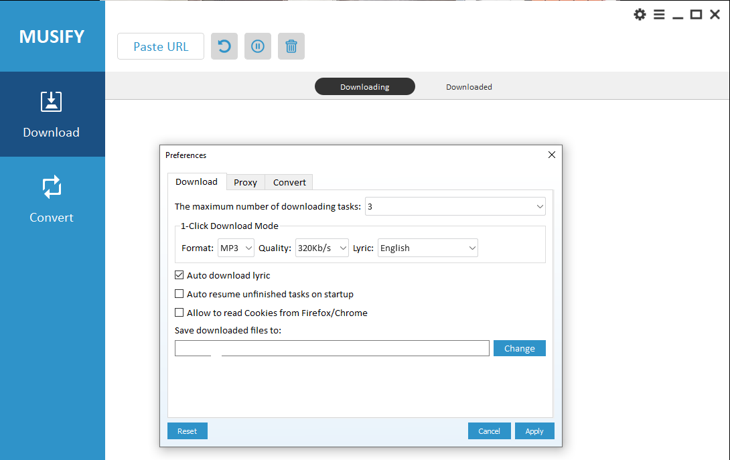Click Apply to save preferences
The height and width of the screenshot is (460, 730).
tap(534, 431)
